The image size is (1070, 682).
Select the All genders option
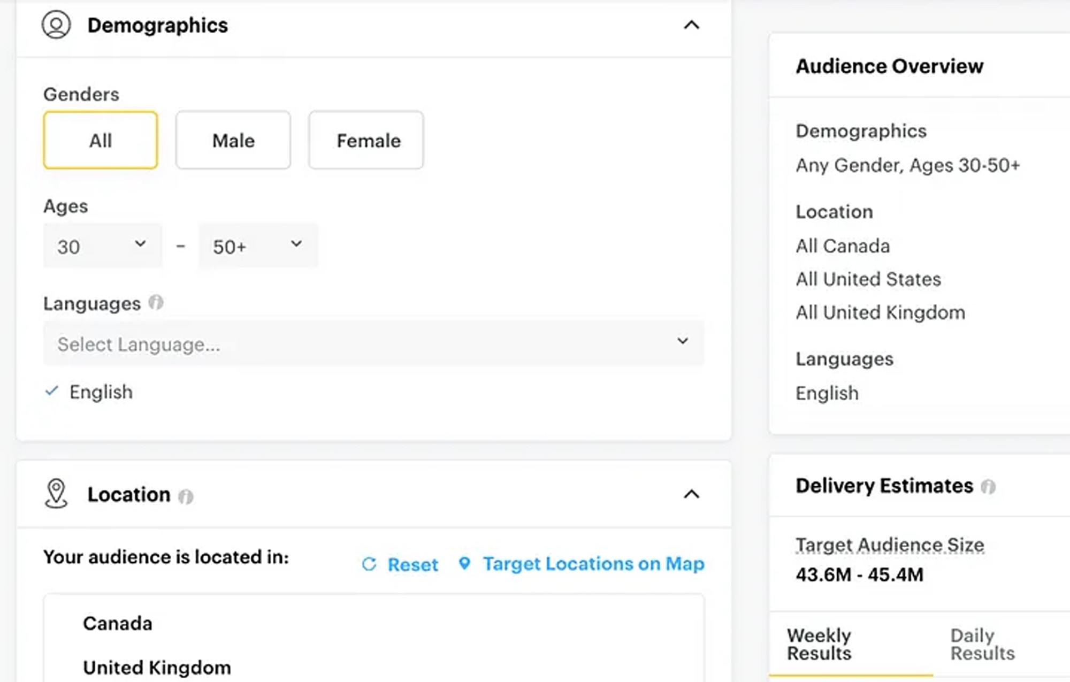pyautogui.click(x=101, y=140)
